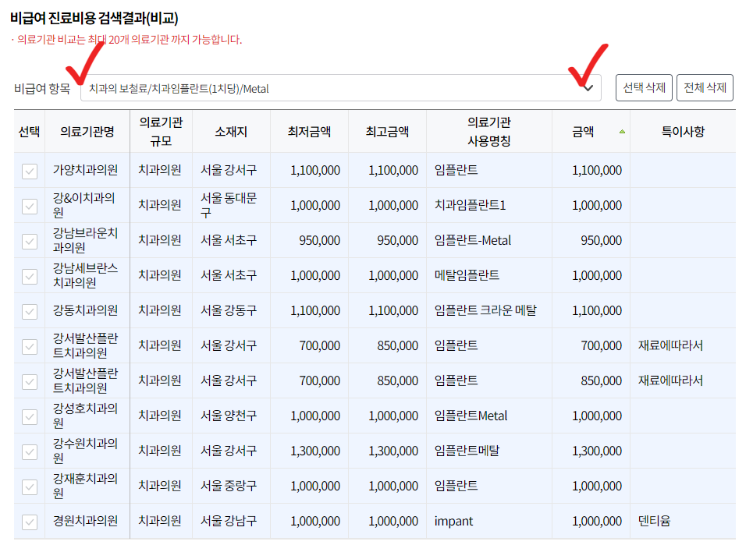Check the checkbox for 경원치과의원
Screen dimensions: 753x552
point(29,521)
